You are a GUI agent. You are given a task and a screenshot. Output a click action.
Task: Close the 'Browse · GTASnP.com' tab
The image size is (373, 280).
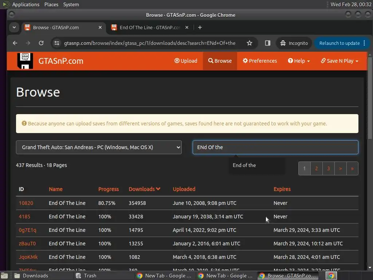(x=100, y=28)
